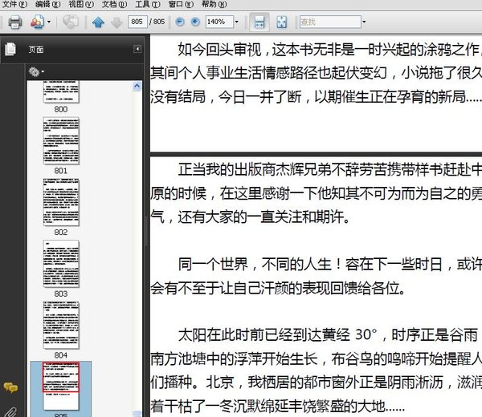
Task: Go to previous page with blue up arrow
Action: [98, 22]
